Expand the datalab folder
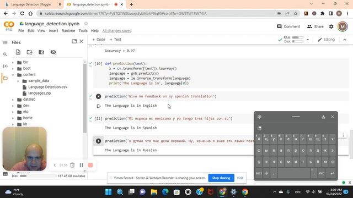Image resolution: width=353 pixels, height=198 pixels. point(13,100)
